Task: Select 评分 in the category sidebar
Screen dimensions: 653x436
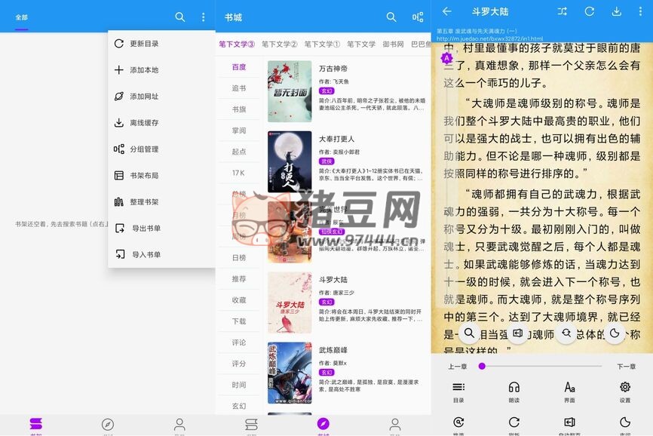Action: tap(239, 364)
